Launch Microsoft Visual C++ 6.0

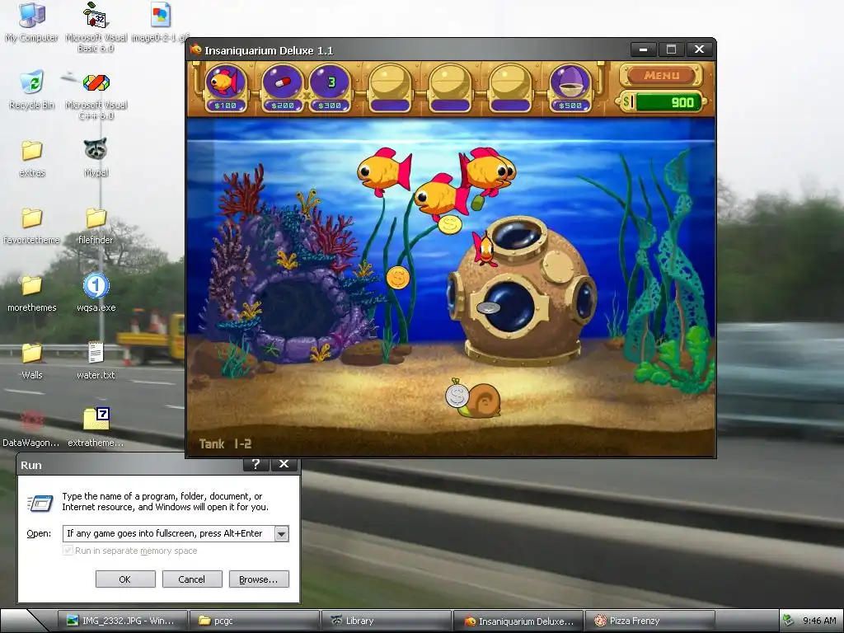pos(96,95)
